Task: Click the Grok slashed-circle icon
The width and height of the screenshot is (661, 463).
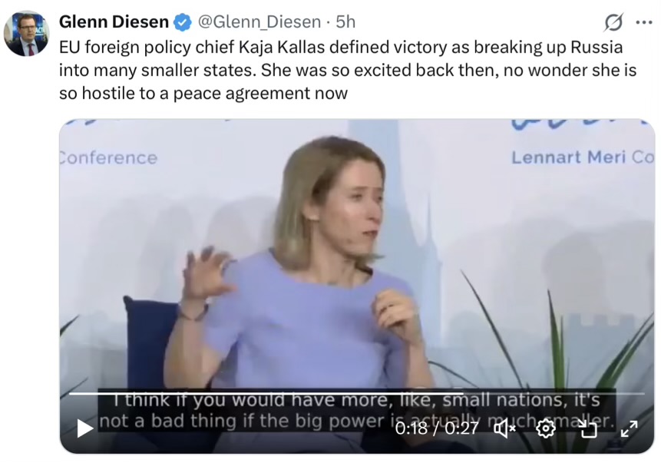Action: pyautogui.click(x=613, y=22)
